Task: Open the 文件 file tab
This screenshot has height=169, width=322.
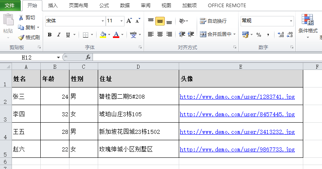Action: point(10,6)
